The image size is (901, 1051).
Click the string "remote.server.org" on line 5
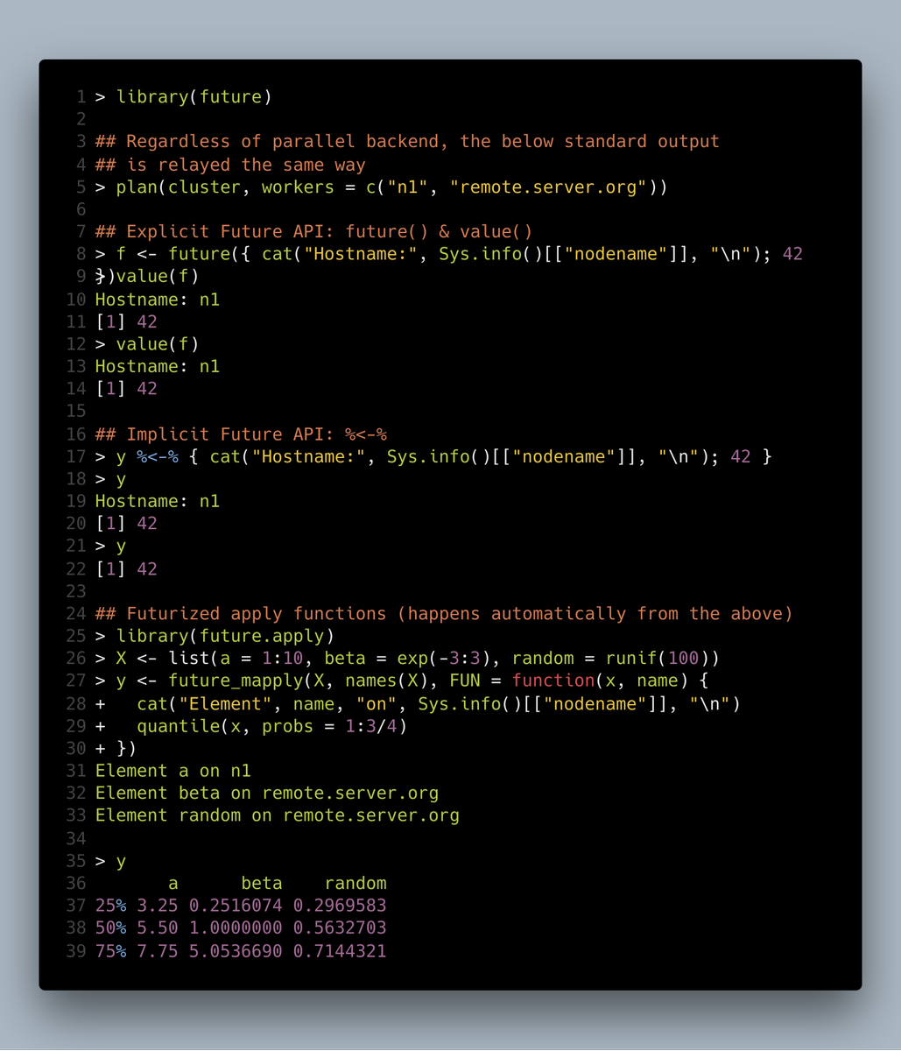(549, 187)
